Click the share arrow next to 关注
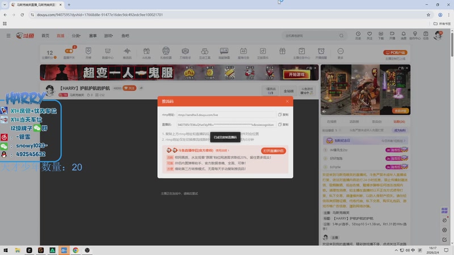The width and height of the screenshot is (454, 255). click(141, 88)
